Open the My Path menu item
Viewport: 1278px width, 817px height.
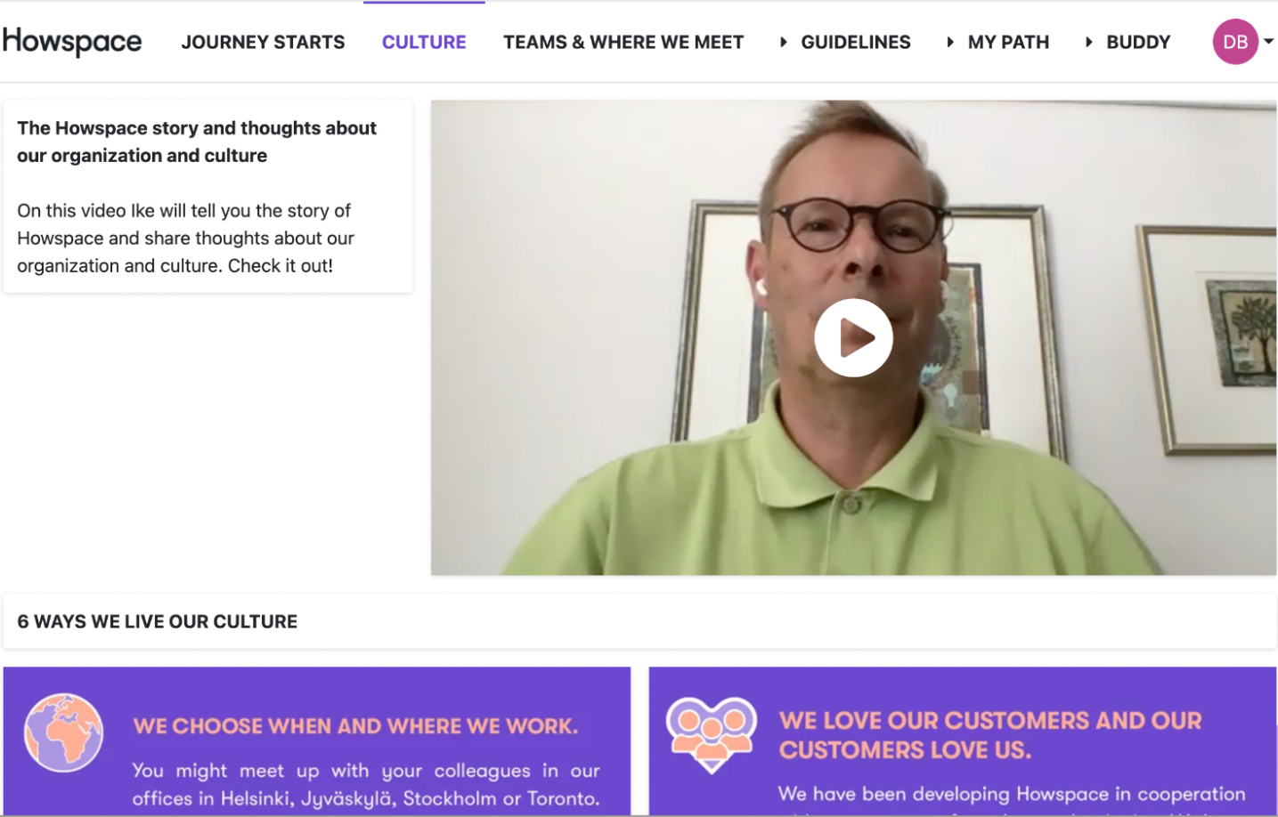point(1008,42)
